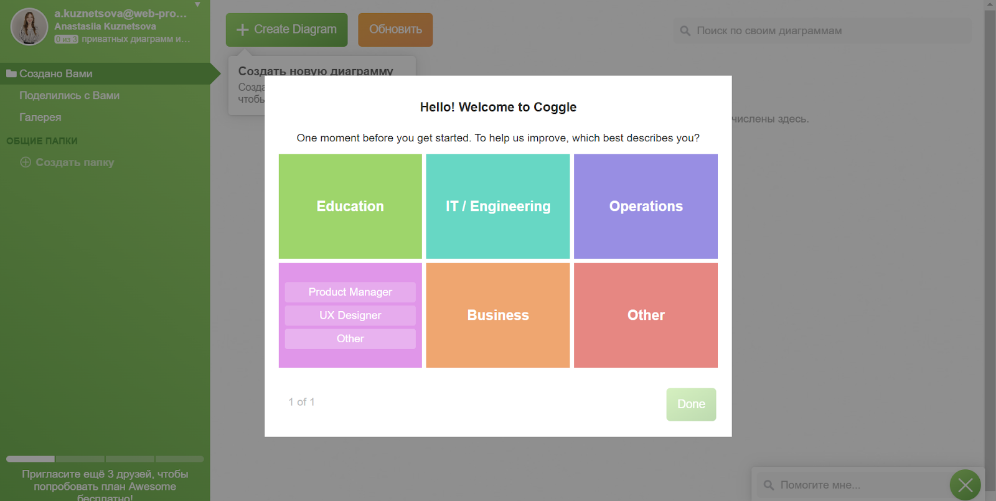The image size is (996, 501).
Task: Select the Product Manager option
Action: coord(350,292)
